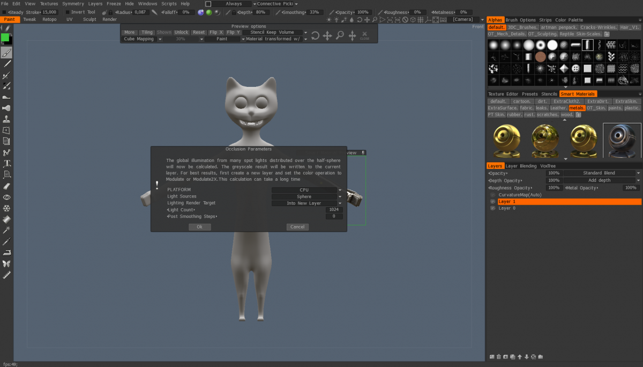
Task: Toggle the Steady Stroke checkbox
Action: [x=4, y=12]
